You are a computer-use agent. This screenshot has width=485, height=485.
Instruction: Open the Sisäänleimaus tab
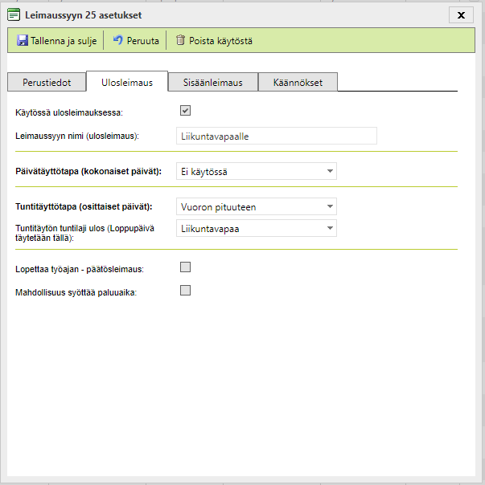pos(212,82)
